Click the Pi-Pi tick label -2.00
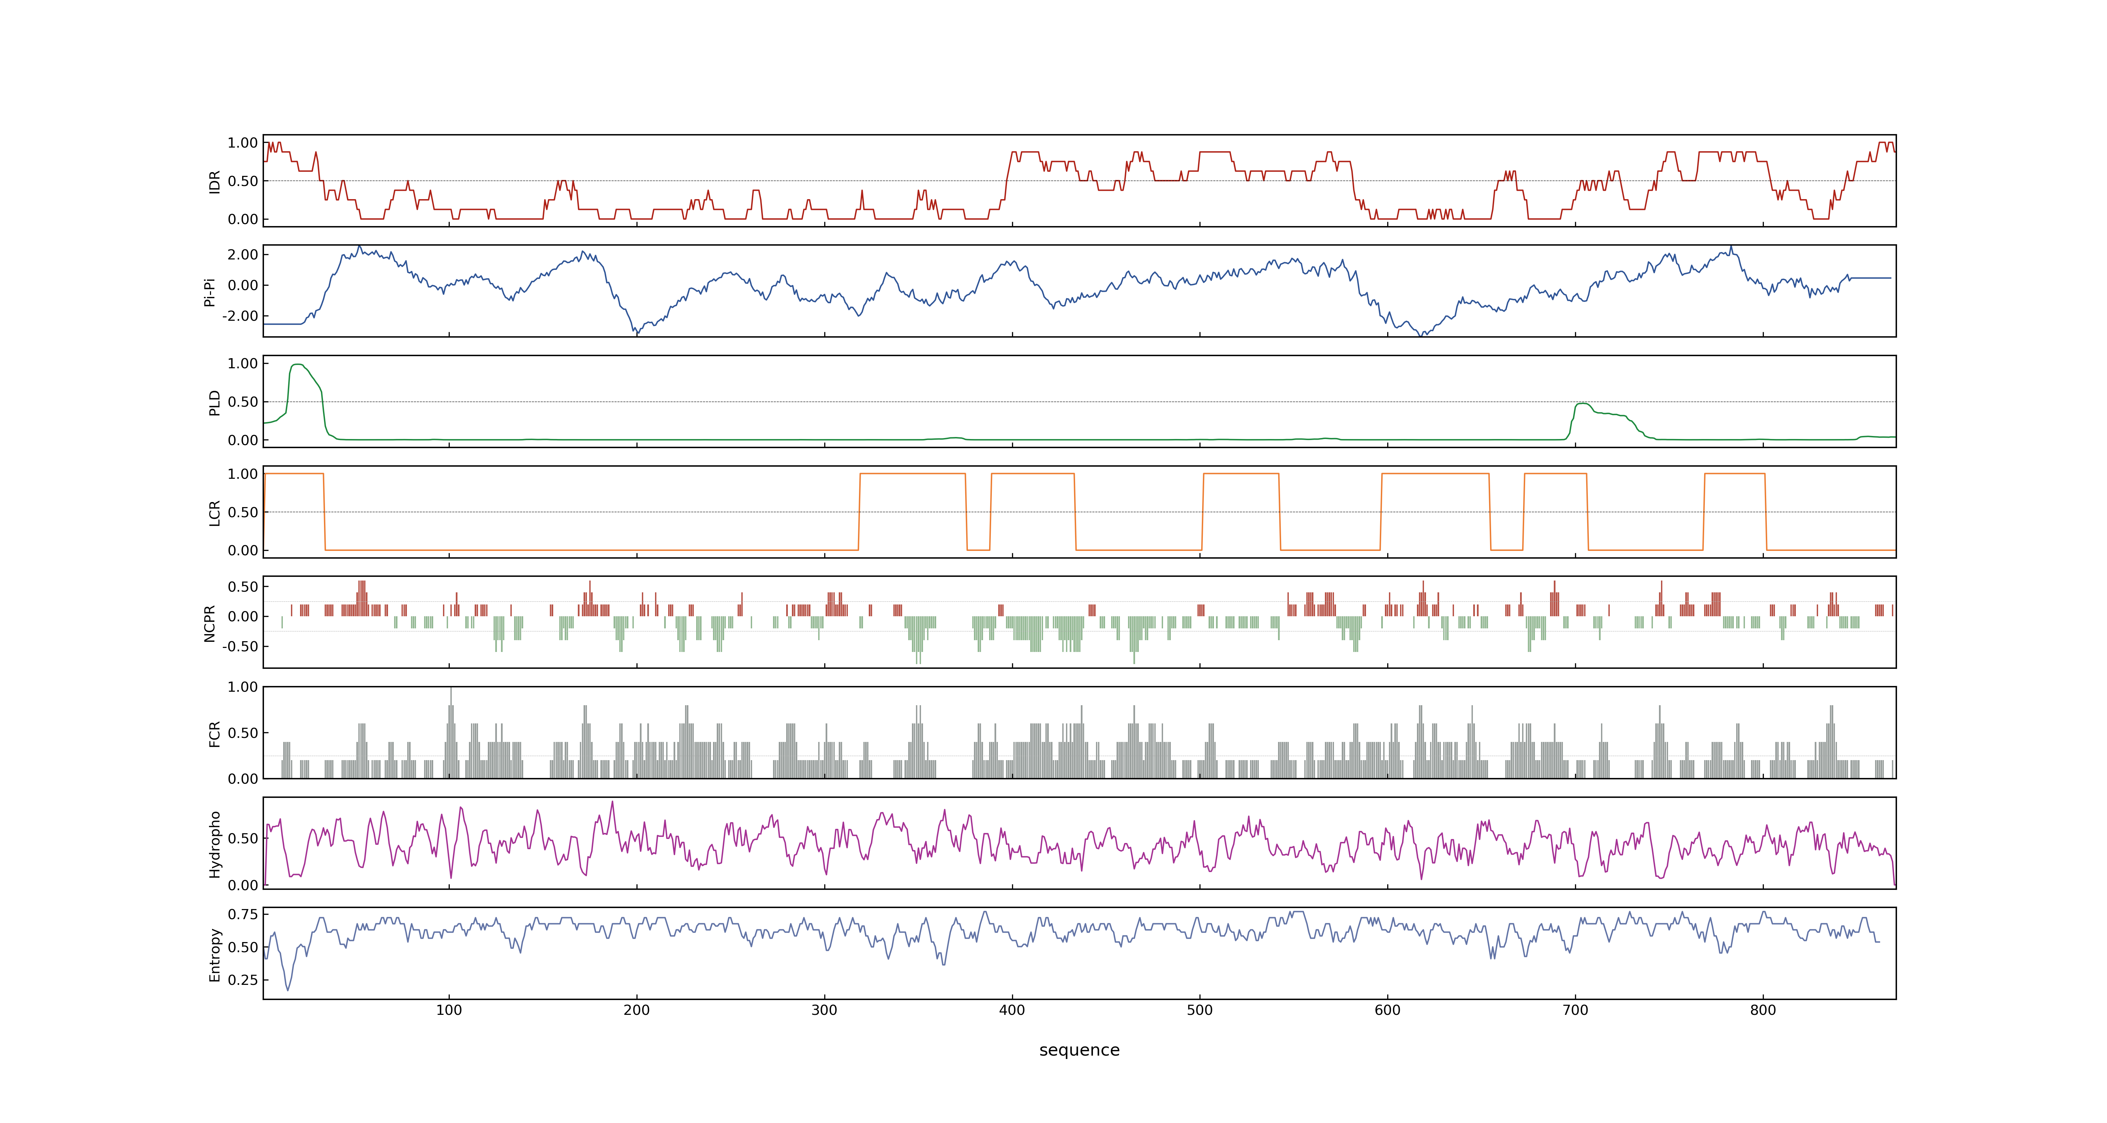The image size is (2107, 1123). pyautogui.click(x=240, y=316)
